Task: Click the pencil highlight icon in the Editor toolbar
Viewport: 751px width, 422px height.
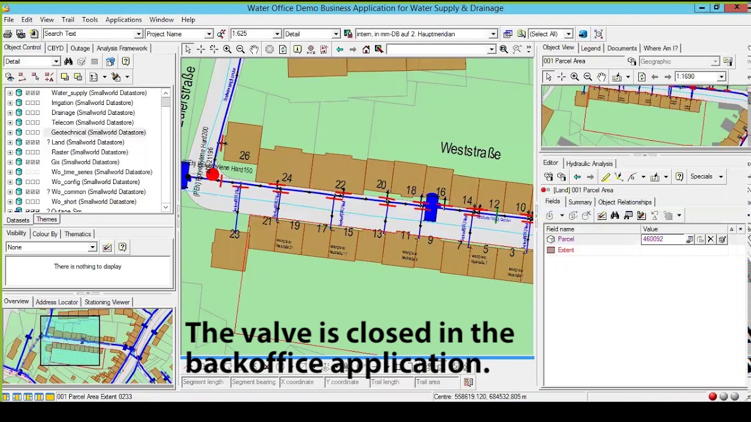Action: point(605,177)
